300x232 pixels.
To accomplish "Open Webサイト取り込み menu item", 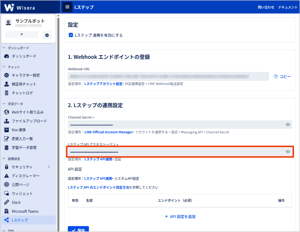I will [28, 112].
